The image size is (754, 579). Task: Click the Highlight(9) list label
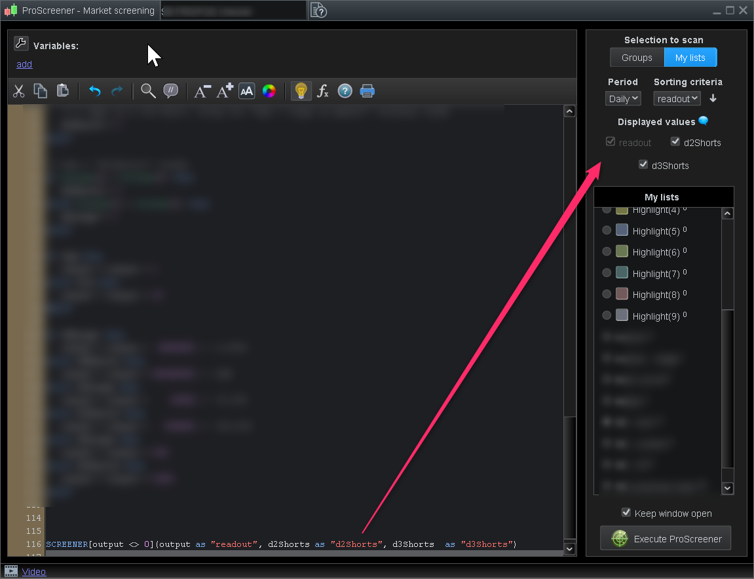pyautogui.click(x=656, y=316)
